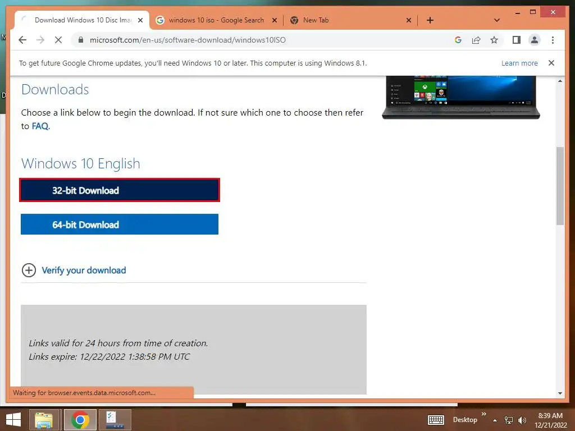Click the Chrome taskbar icon
Screen dimensions: 575x431
[80, 420]
